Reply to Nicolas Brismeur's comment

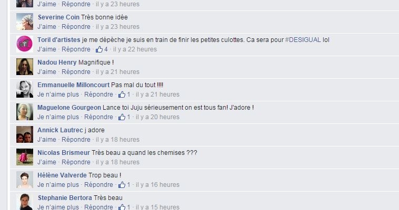(x=76, y=162)
